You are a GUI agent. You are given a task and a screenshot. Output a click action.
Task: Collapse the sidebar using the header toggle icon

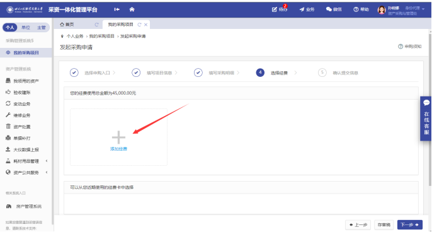(x=117, y=9)
